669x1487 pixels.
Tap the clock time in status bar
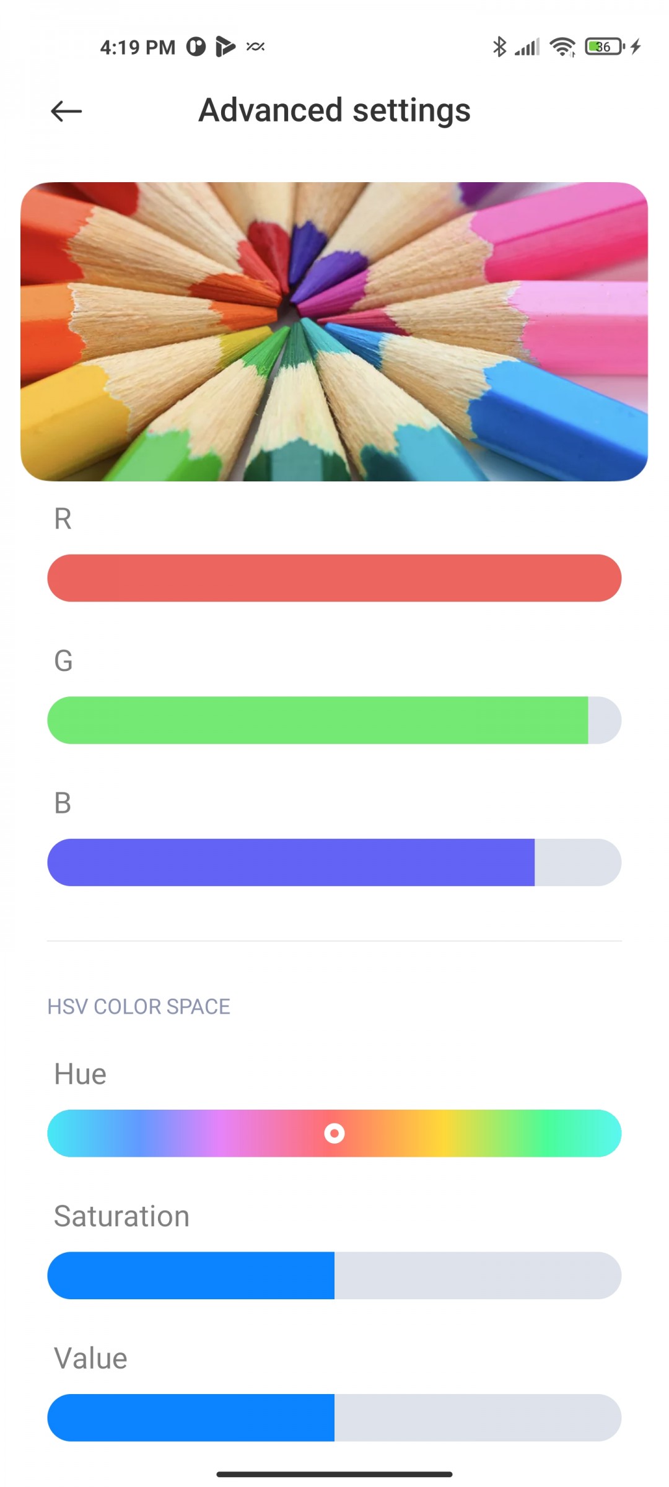coord(138,48)
